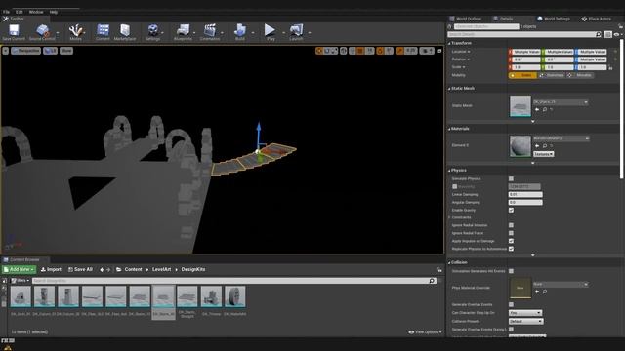Click the Add New button

point(19,269)
